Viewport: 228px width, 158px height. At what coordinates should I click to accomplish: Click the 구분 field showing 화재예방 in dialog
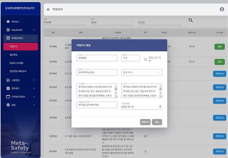pos(97,58)
